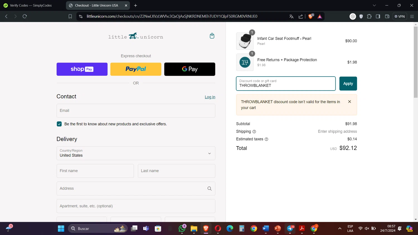Open the Calculator from the taskbar
The image size is (418, 235).
[x=242, y=229]
